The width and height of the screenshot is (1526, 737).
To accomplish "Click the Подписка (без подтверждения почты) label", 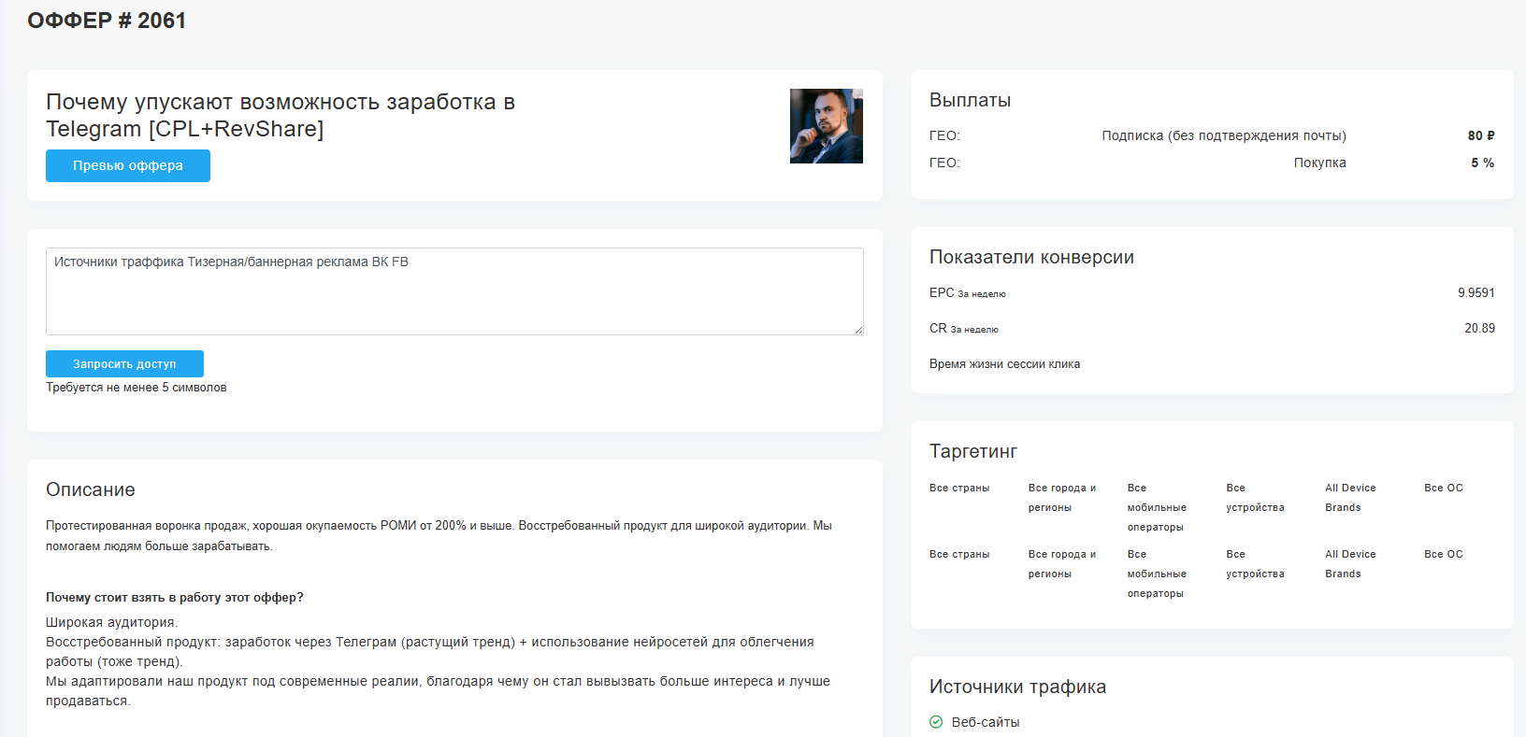I will point(1224,135).
